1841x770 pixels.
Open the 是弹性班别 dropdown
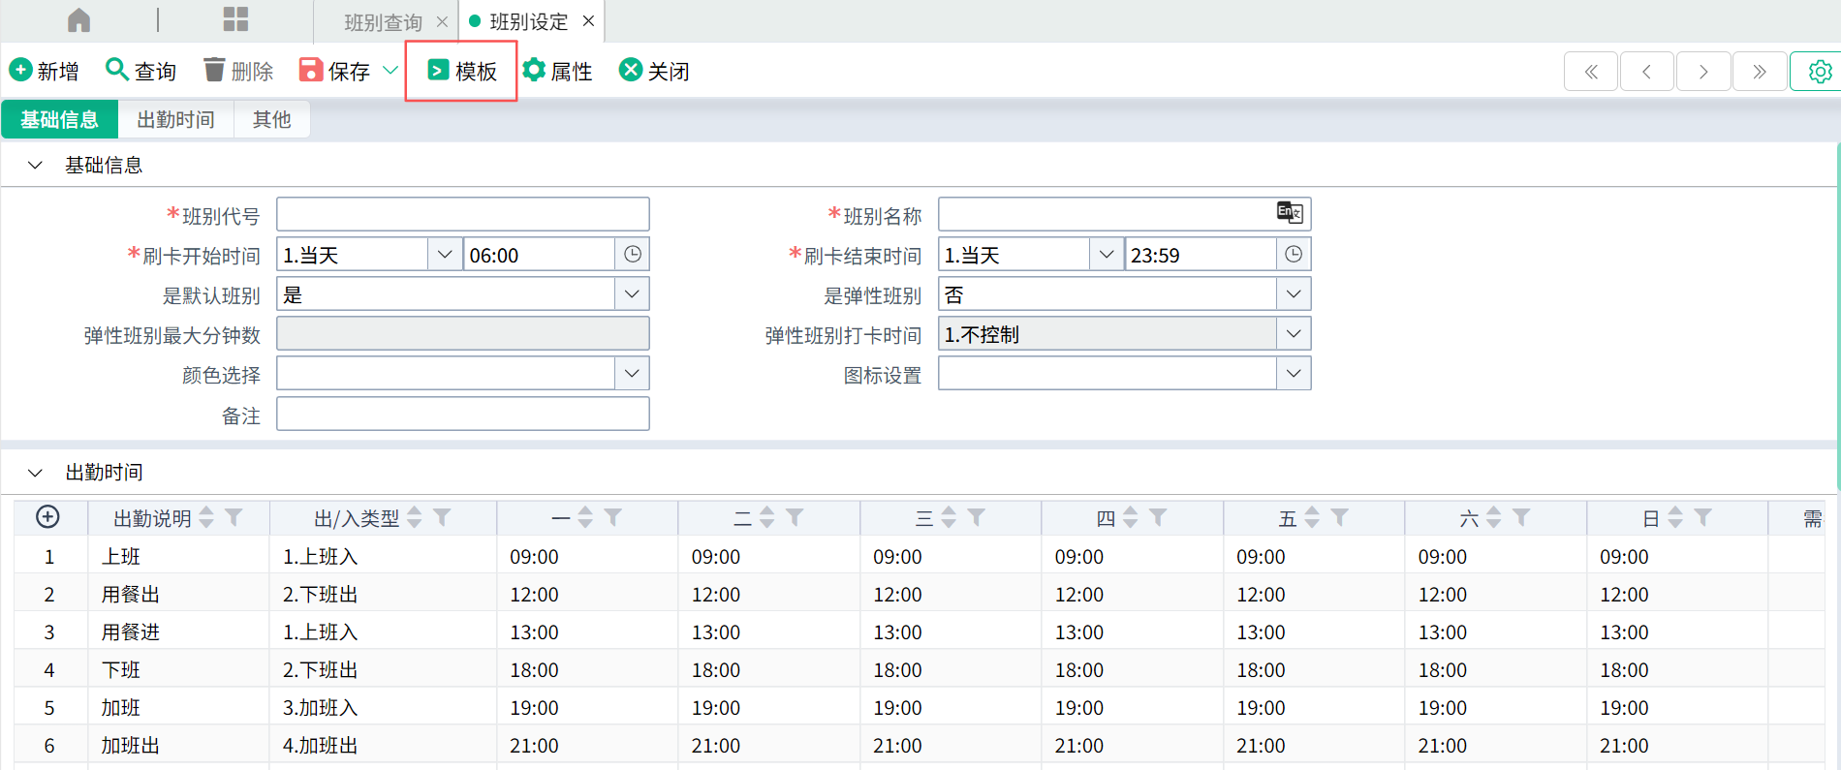(1294, 294)
